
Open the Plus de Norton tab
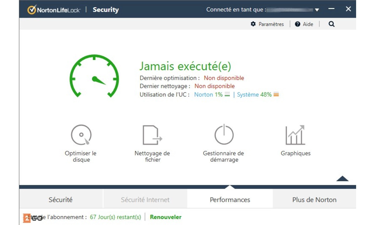pyautogui.click(x=314, y=200)
